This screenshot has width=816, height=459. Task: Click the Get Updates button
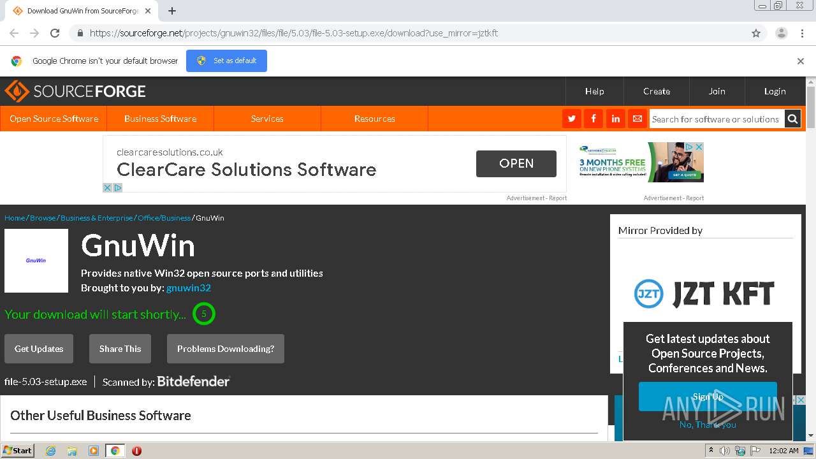point(39,349)
